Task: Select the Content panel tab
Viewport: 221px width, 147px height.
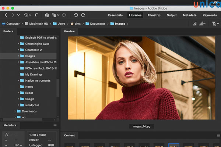Action: (69, 136)
